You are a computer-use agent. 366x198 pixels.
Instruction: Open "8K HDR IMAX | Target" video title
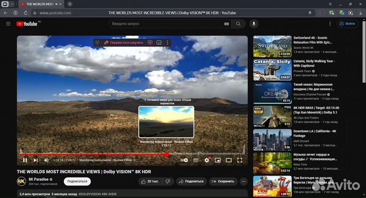[x=316, y=110]
